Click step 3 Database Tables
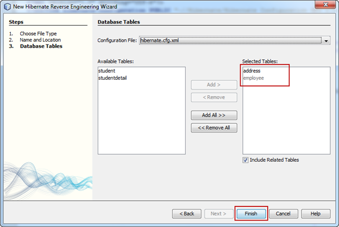339x227 pixels. 41,46
